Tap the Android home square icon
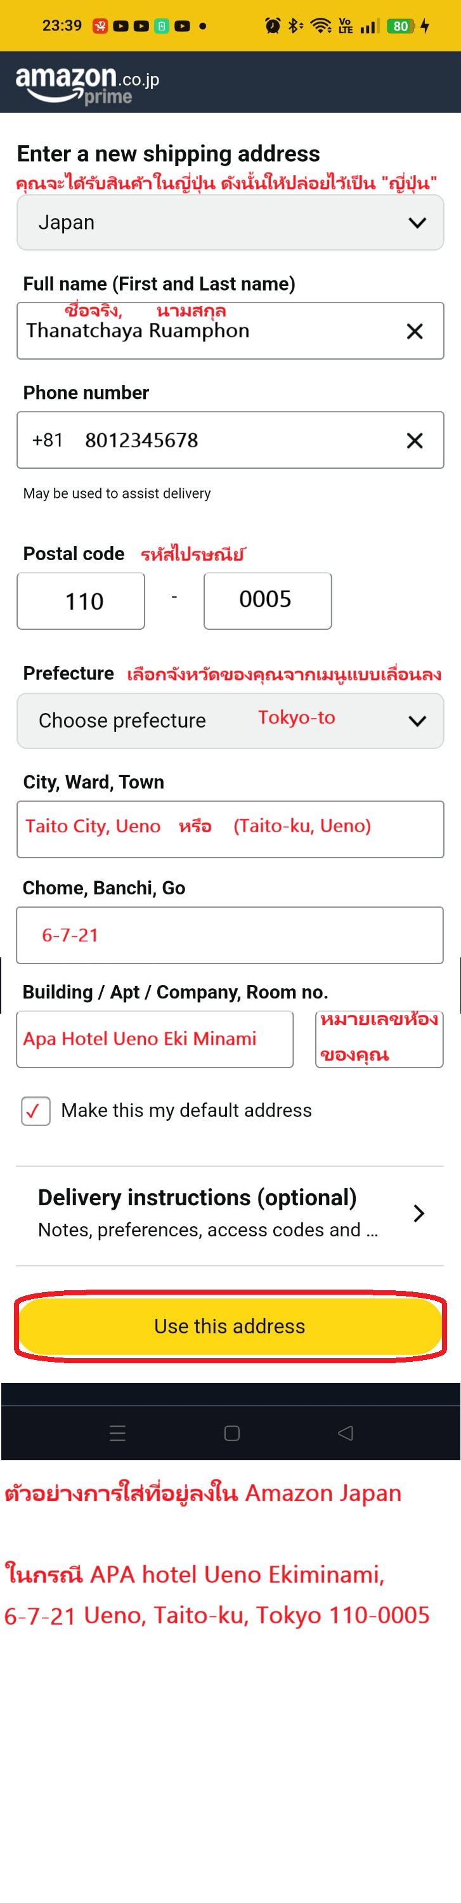 click(231, 1433)
